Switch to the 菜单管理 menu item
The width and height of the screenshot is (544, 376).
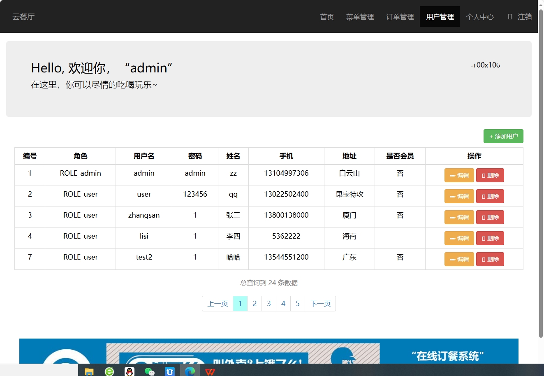click(x=360, y=16)
